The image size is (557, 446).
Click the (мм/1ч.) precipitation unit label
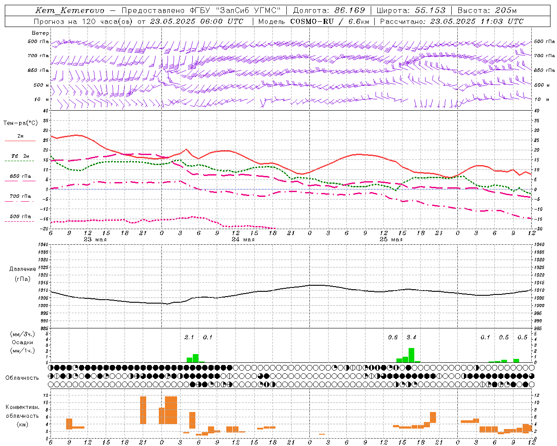pos(22,351)
